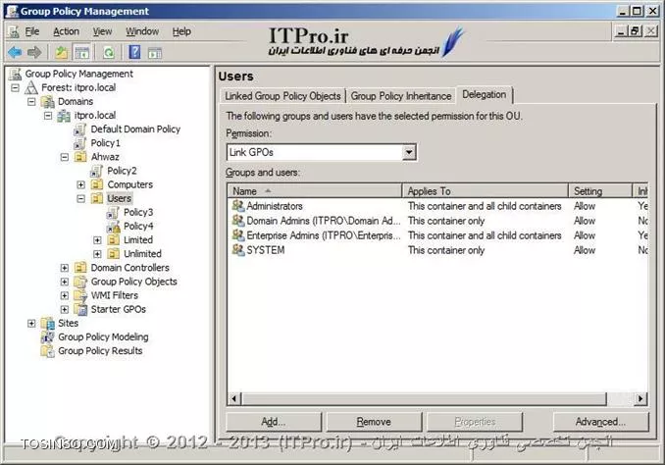Collapse the Users OU node
Screen dimensions: 665x465
click(81, 198)
